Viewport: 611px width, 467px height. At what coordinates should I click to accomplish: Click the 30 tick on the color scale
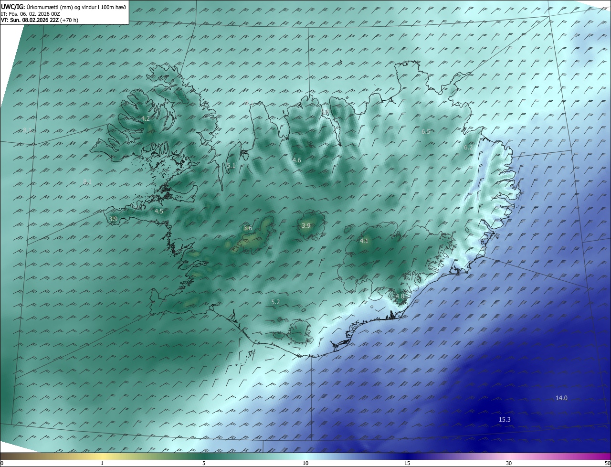coord(509,463)
